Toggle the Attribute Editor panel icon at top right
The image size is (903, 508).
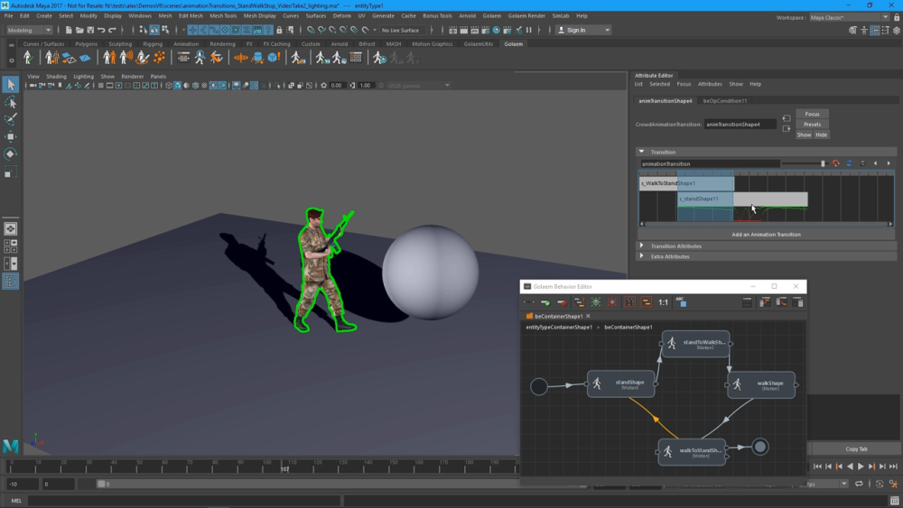(x=875, y=30)
